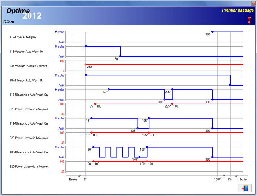Image resolution: width=257 pixels, height=196 pixels.
Task: Click the 320-Power Ultrasonic a Setpoint label
Action: (29, 166)
